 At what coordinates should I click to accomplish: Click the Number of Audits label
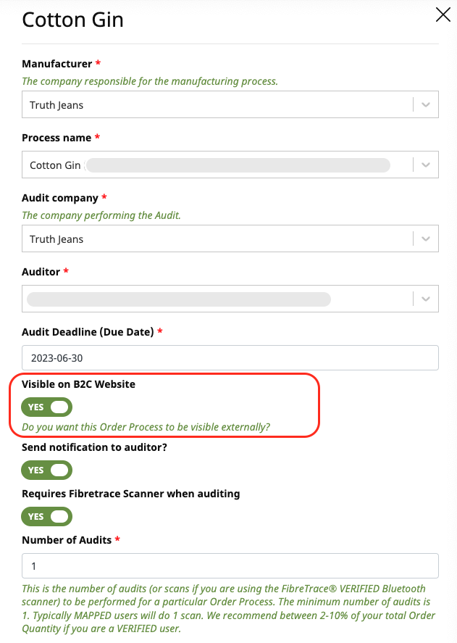67,539
